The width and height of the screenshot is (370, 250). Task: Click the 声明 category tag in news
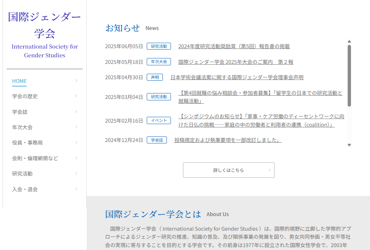155,77
